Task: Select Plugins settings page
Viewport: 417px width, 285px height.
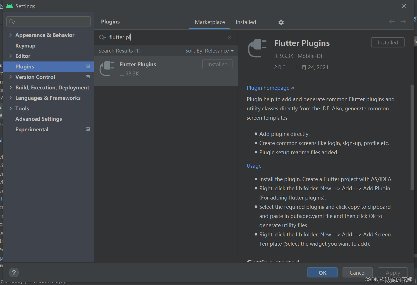Action: pos(49,66)
